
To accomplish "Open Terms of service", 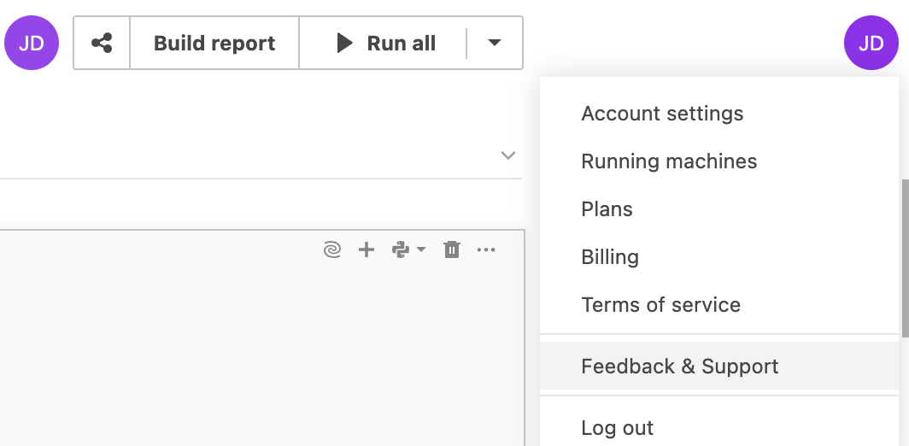I will [x=660, y=305].
